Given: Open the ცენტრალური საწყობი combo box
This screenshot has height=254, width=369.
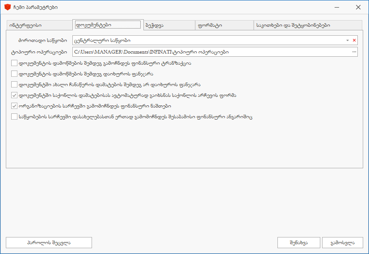Looking at the screenshot, I should pos(208,40).
